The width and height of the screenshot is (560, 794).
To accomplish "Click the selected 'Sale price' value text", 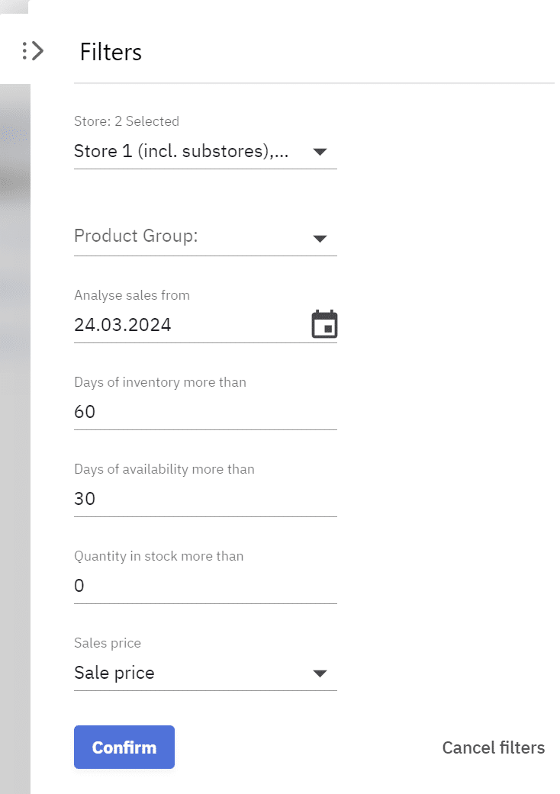I will click(114, 673).
